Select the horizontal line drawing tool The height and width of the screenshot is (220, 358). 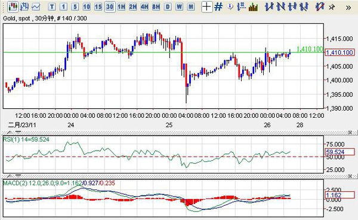pos(292,7)
